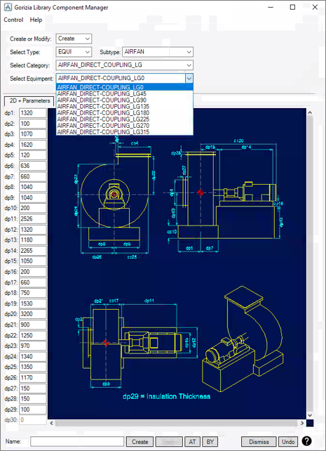
Task: Click the Create button at bottom
Action: coord(140,441)
